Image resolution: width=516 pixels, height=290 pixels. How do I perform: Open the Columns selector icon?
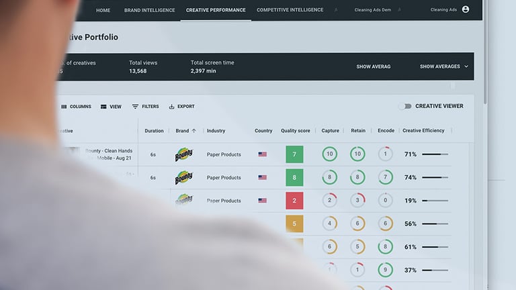tap(64, 107)
